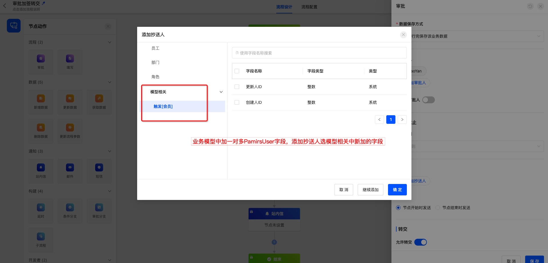Screen dimensions: 548x263
Task: Click the 继续添加 button
Action: click(371, 190)
